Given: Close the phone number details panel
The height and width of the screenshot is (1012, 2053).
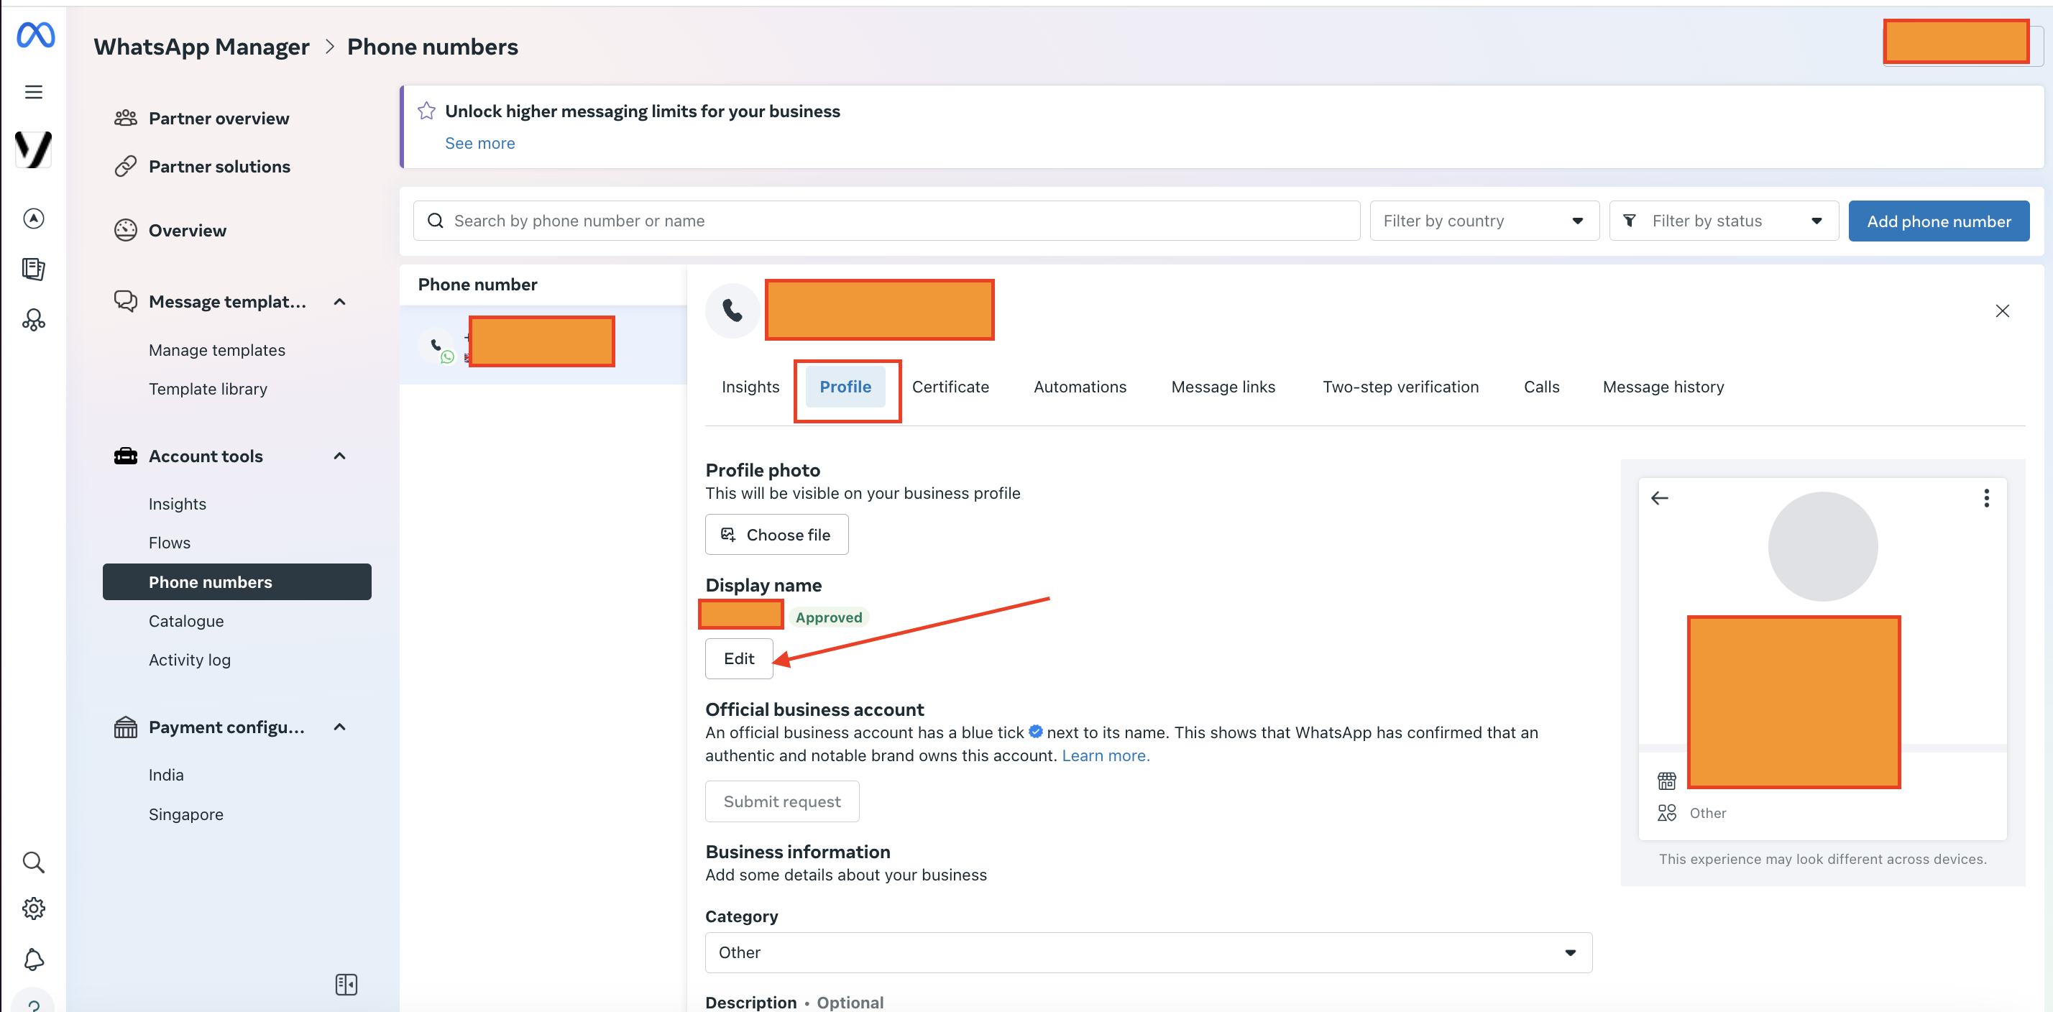Looking at the screenshot, I should pyautogui.click(x=2002, y=310).
